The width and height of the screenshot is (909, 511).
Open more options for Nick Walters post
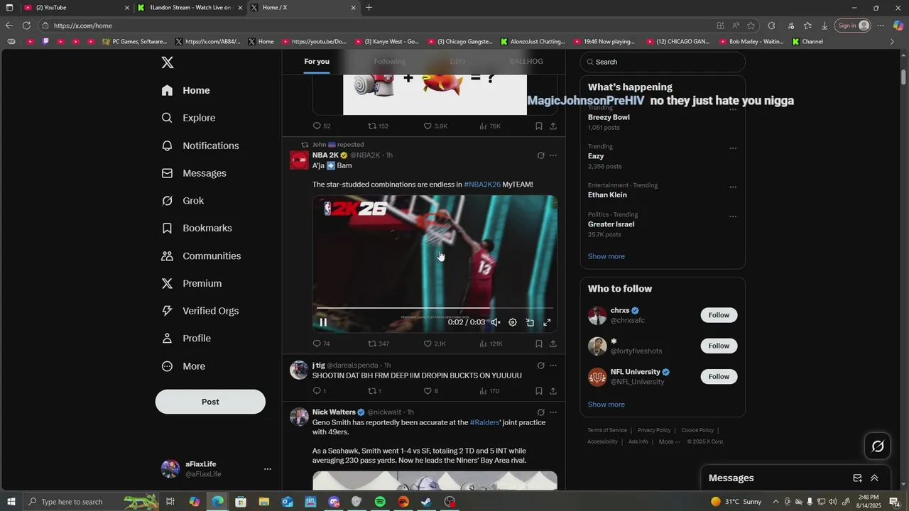click(553, 412)
